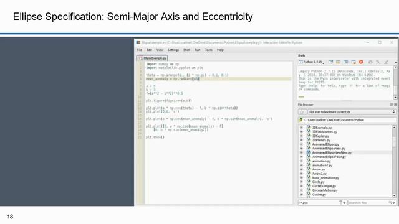This screenshot has width=399, height=224.
Task: Expand the AnimatedEllipse.py tree node
Action: pos(301,144)
